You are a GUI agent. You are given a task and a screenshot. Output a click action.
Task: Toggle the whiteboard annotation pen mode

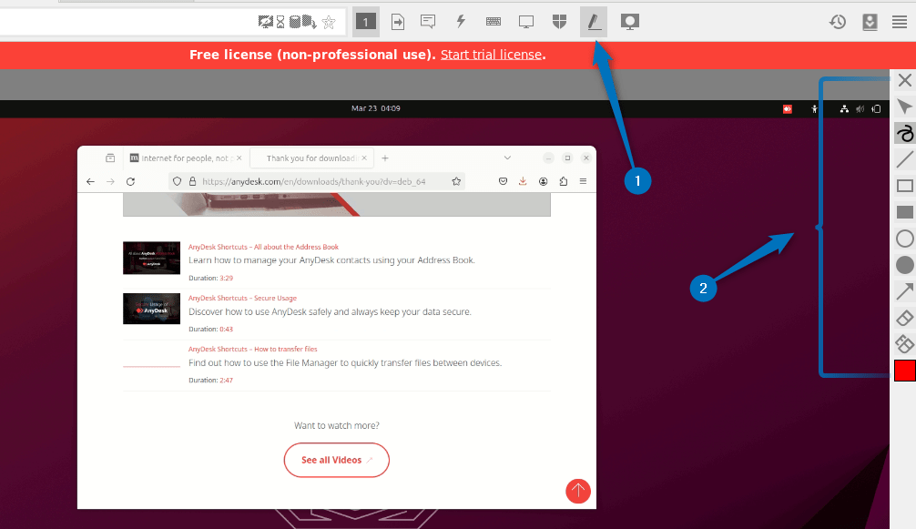(594, 21)
